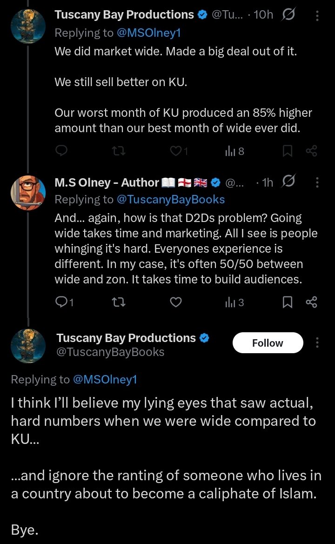335x544 pixels.
Task: View M.S Olney tweet analytics with 3 views
Action: [234, 302]
